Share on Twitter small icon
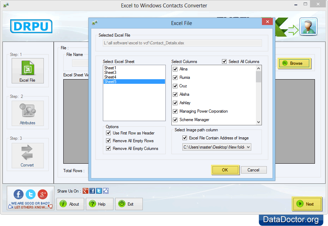 click(x=99, y=191)
